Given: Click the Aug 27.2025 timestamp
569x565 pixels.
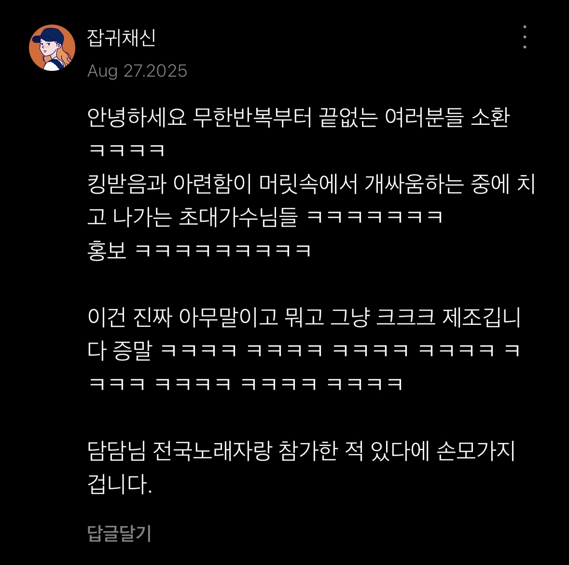Looking at the screenshot, I should click(x=137, y=71).
